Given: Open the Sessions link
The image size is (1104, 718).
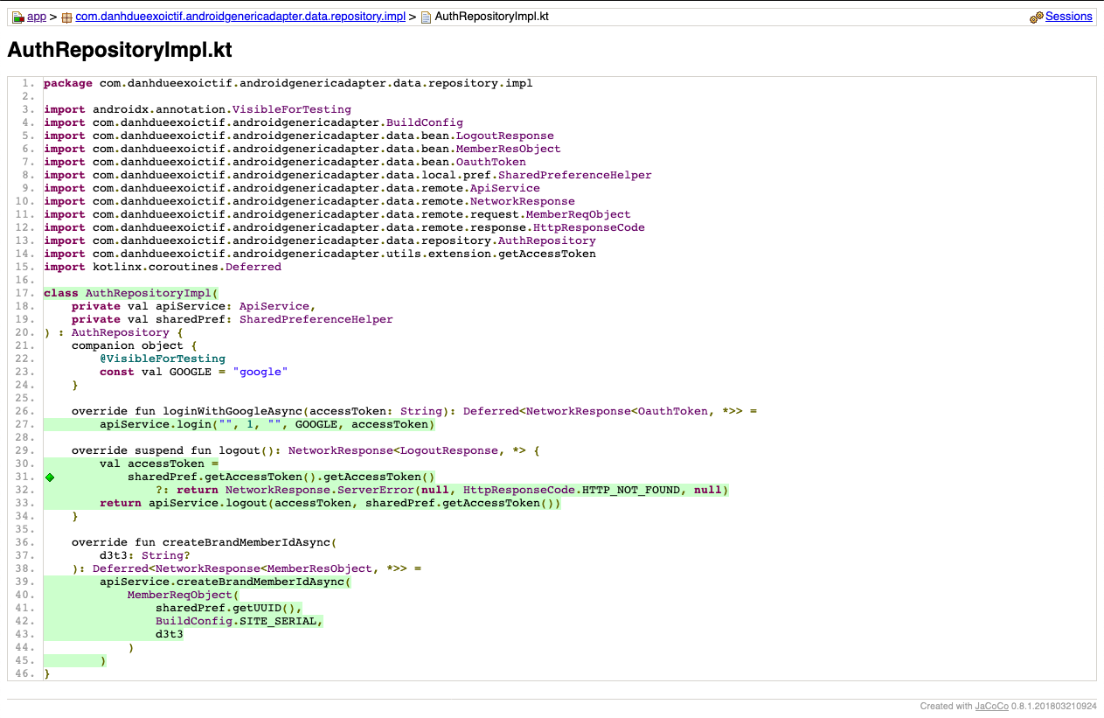Looking at the screenshot, I should (1069, 17).
